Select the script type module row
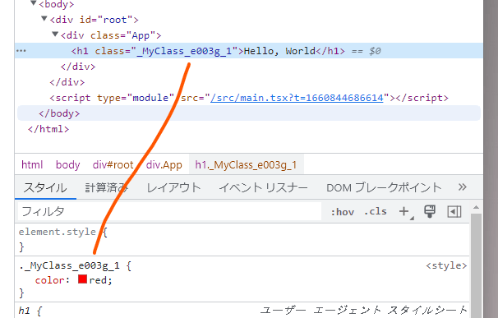The width and height of the screenshot is (498, 318). (249, 98)
